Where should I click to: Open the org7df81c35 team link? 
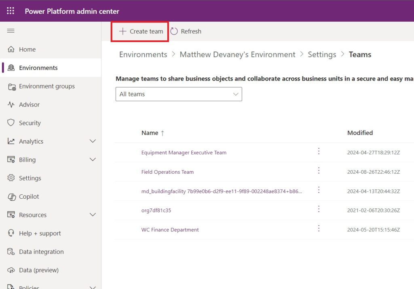[156, 210]
